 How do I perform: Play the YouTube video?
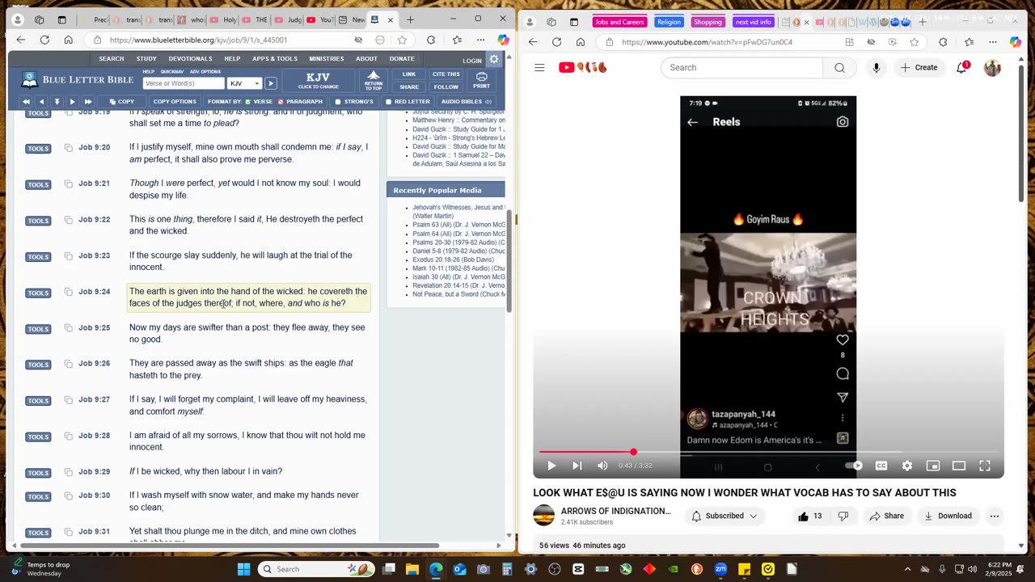click(551, 466)
